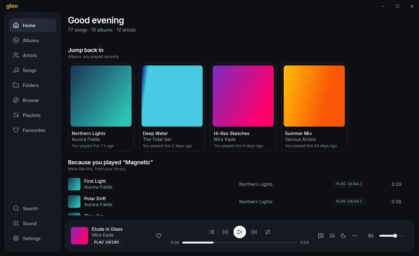The width and height of the screenshot is (419, 256).
Task: Click Aurora Fields under Polar Drift
Action: click(x=98, y=205)
